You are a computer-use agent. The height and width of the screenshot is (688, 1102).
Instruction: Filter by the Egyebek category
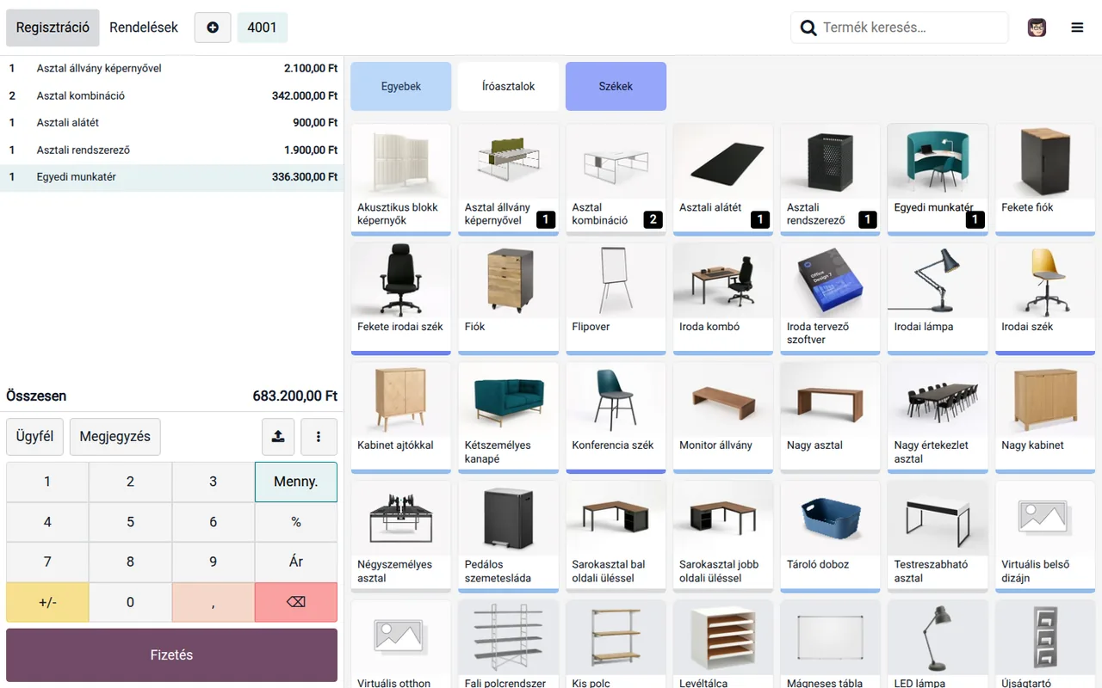401,86
